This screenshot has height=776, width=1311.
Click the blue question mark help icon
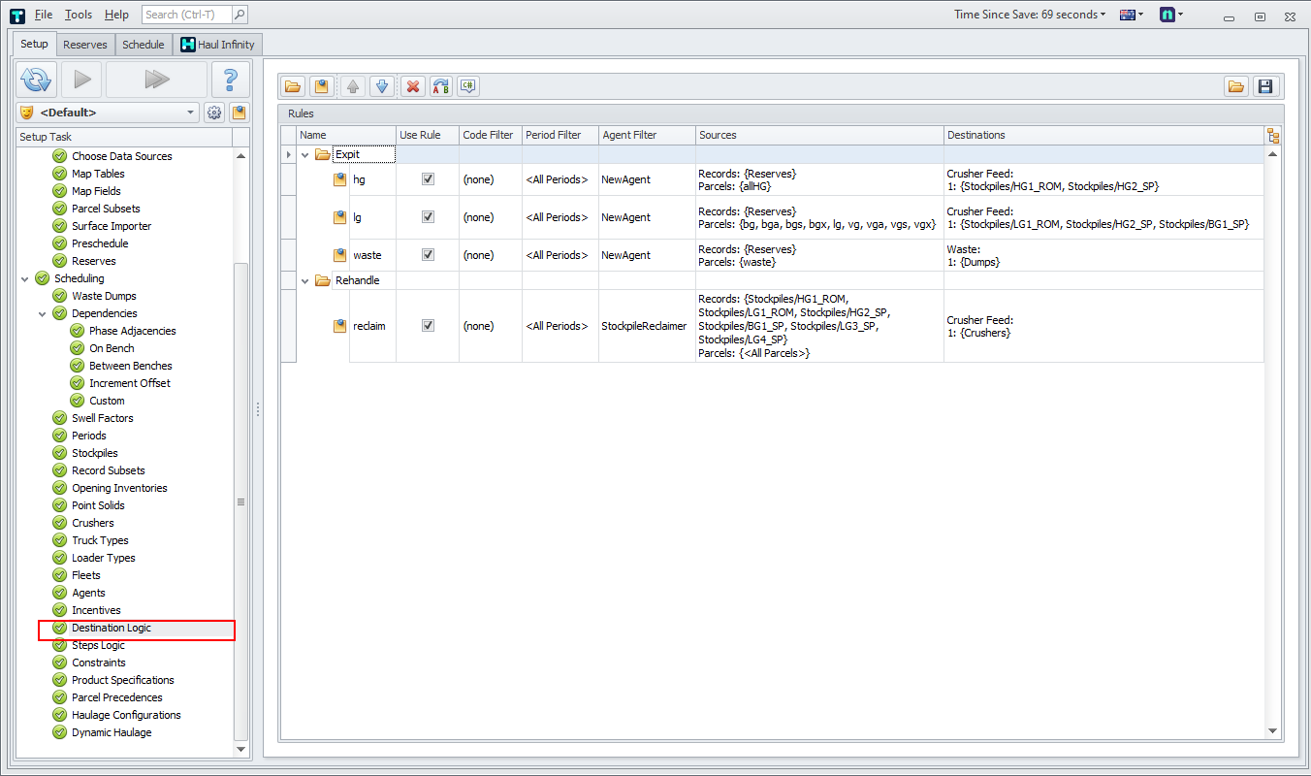point(231,80)
